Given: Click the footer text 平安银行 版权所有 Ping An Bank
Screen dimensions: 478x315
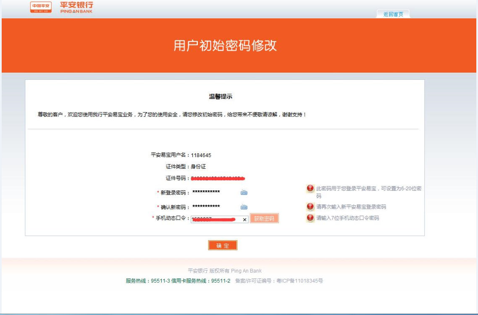Looking at the screenshot, I should (x=225, y=271).
